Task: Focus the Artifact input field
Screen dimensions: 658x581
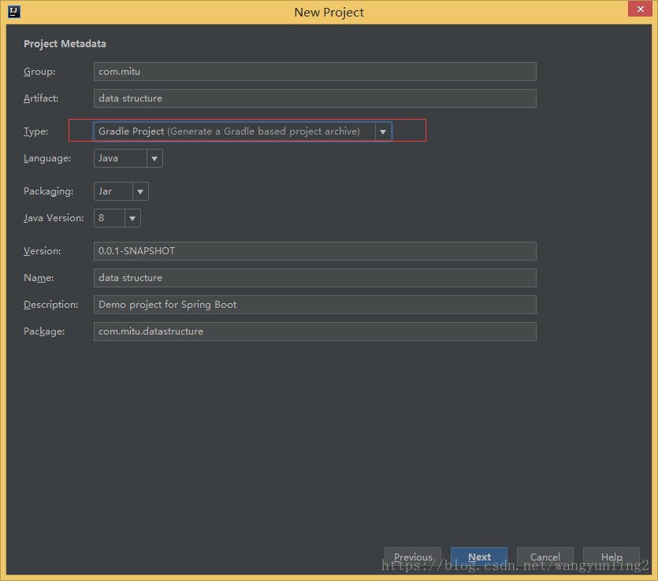Action: (x=314, y=98)
